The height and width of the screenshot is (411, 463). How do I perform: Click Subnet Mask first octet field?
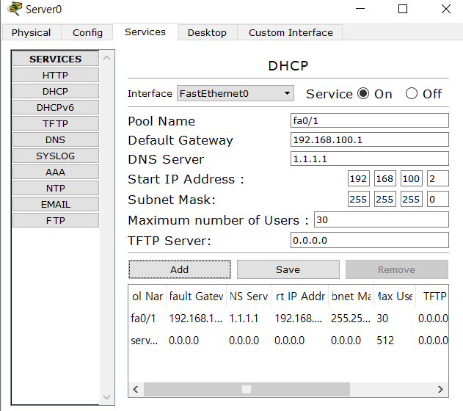point(359,200)
